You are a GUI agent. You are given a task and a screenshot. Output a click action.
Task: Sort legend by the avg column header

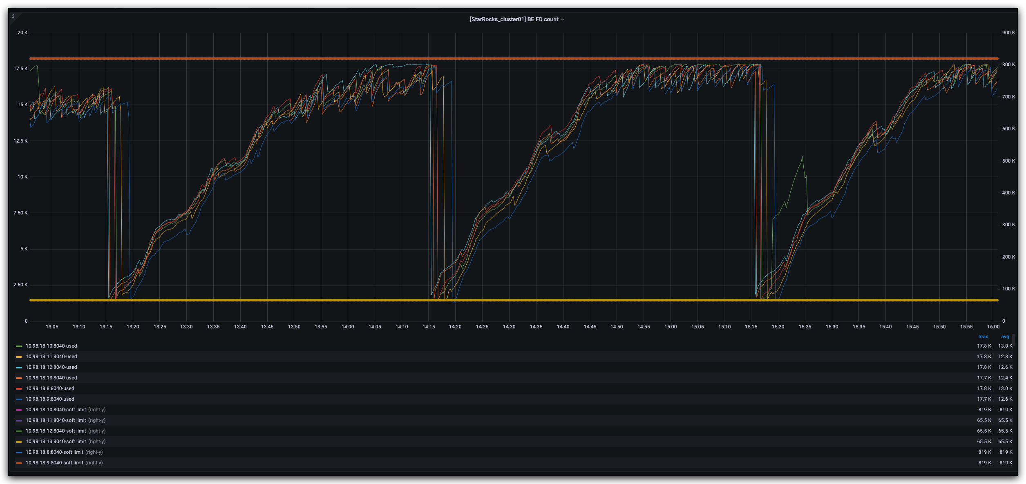click(1005, 337)
